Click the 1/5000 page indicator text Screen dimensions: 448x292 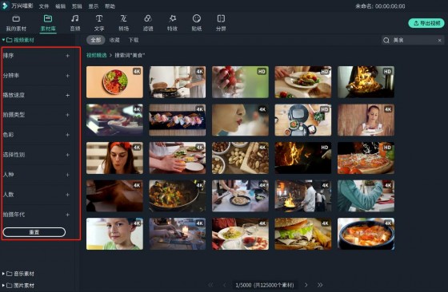243,285
